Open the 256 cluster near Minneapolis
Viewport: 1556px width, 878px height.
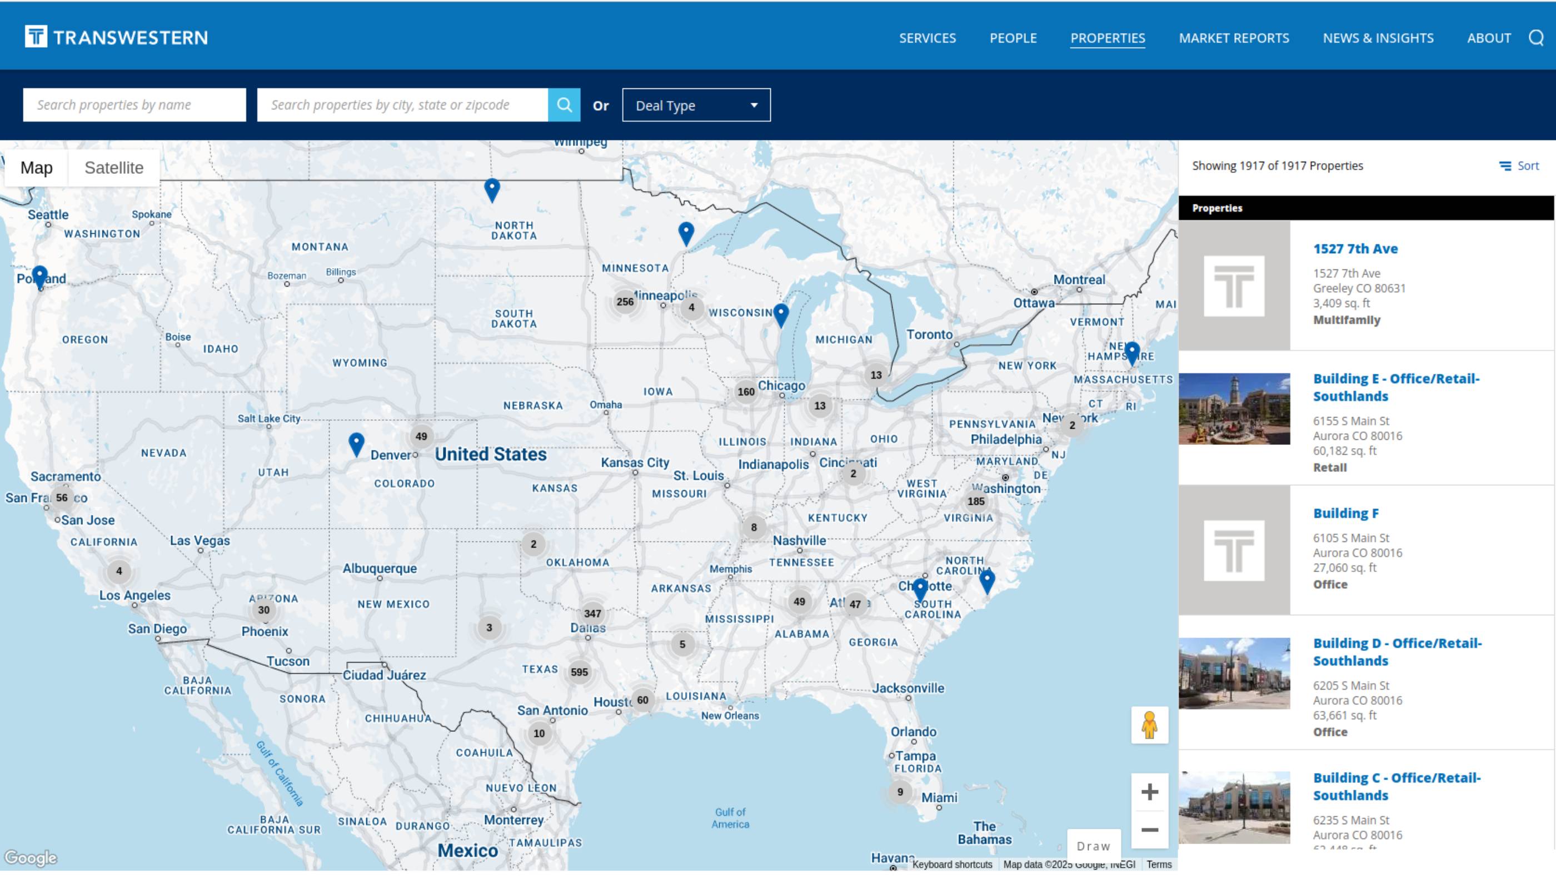(625, 302)
